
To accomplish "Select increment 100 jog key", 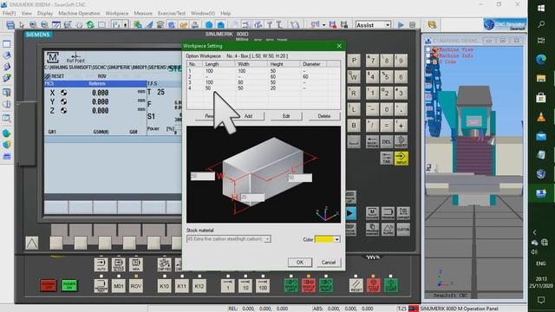I will point(262,285).
